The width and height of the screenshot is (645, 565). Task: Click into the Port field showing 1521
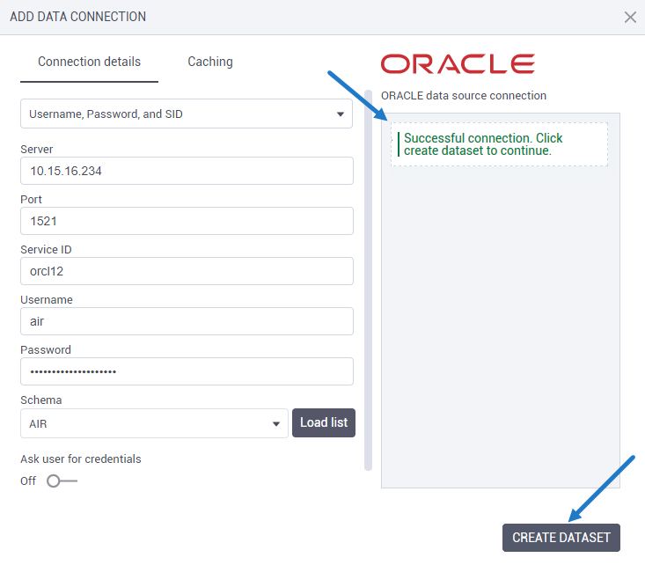point(187,221)
